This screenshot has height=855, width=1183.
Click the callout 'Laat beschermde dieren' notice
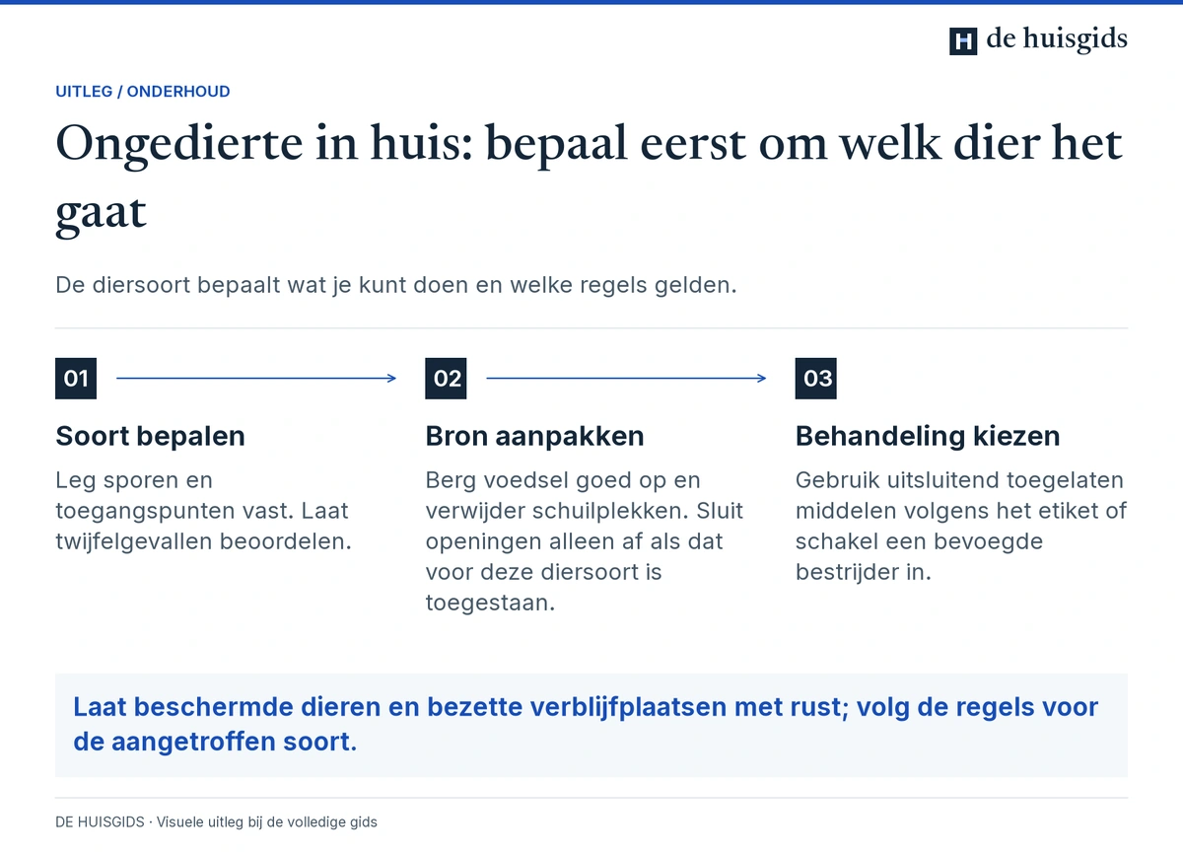point(591,725)
